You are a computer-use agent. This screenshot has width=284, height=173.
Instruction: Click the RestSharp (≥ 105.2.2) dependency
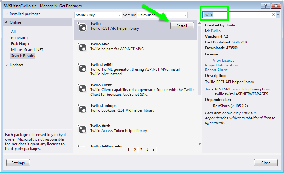click(x=230, y=106)
